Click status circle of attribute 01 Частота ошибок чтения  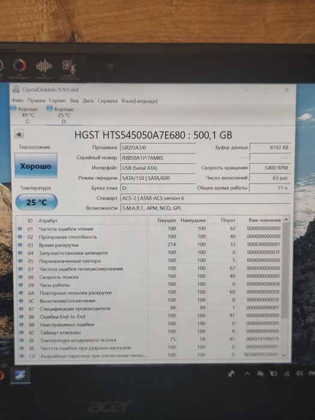tap(20, 229)
